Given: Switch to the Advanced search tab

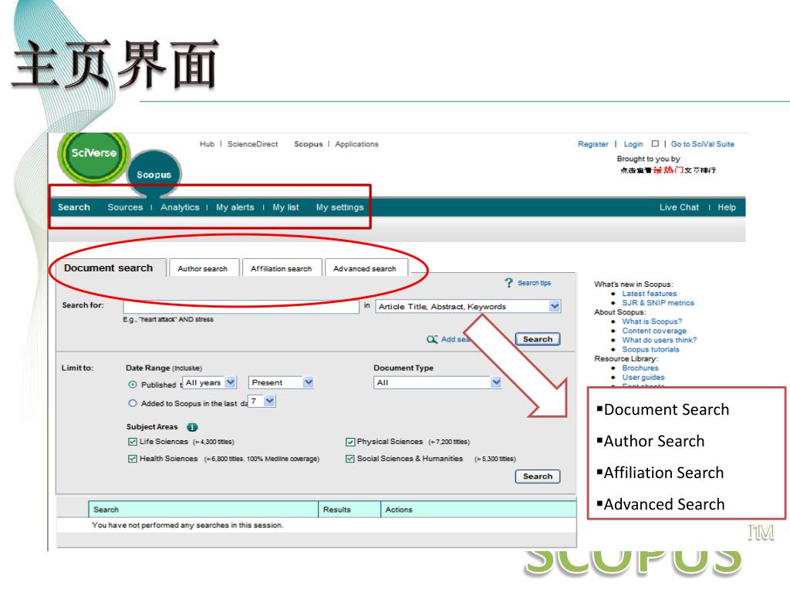Looking at the screenshot, I should tap(365, 268).
